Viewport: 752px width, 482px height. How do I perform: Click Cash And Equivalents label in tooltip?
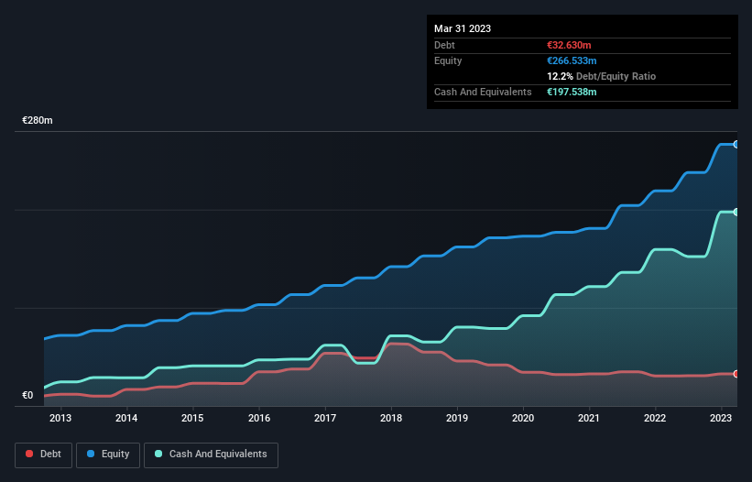click(483, 92)
